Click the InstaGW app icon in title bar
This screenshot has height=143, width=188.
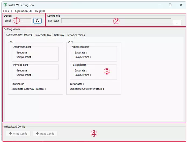click(x=5, y=5)
